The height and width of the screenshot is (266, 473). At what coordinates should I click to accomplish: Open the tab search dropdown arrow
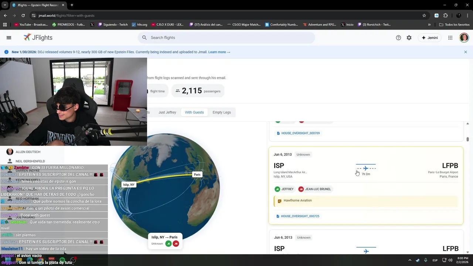[5, 5]
